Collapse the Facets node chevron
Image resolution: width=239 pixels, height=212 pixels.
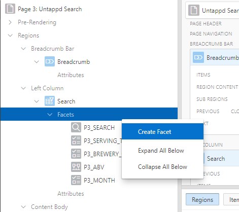(x=50, y=115)
